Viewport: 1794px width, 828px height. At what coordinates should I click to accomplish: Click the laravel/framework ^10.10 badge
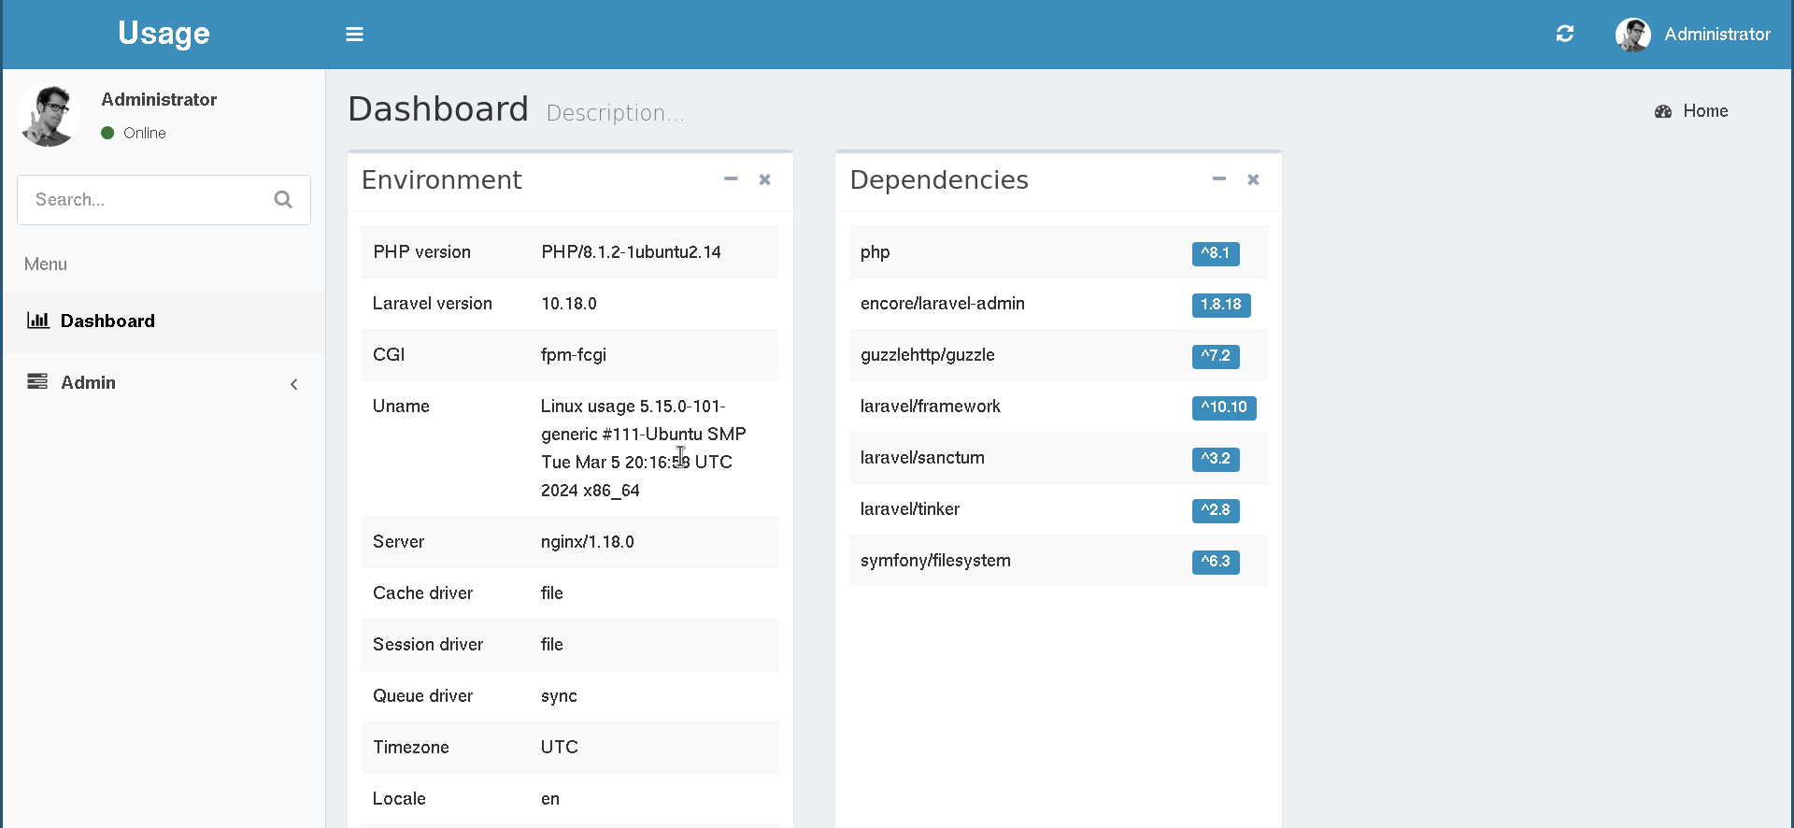click(1224, 407)
